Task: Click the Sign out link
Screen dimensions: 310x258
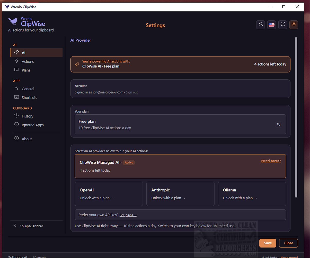Action: coord(132,92)
